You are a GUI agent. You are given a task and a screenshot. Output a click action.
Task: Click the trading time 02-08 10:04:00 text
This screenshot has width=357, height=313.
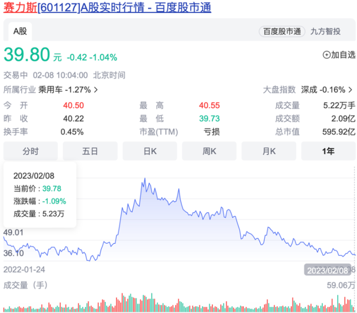pyautogui.click(x=60, y=75)
